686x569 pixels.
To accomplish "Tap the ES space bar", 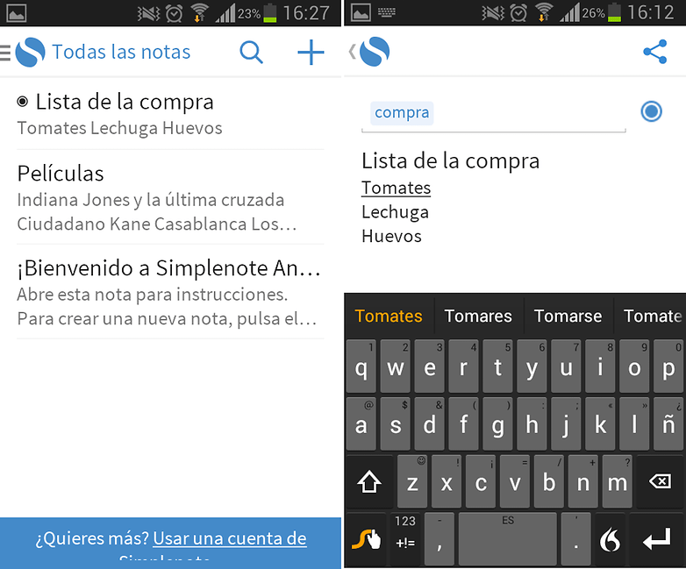I will click(508, 539).
